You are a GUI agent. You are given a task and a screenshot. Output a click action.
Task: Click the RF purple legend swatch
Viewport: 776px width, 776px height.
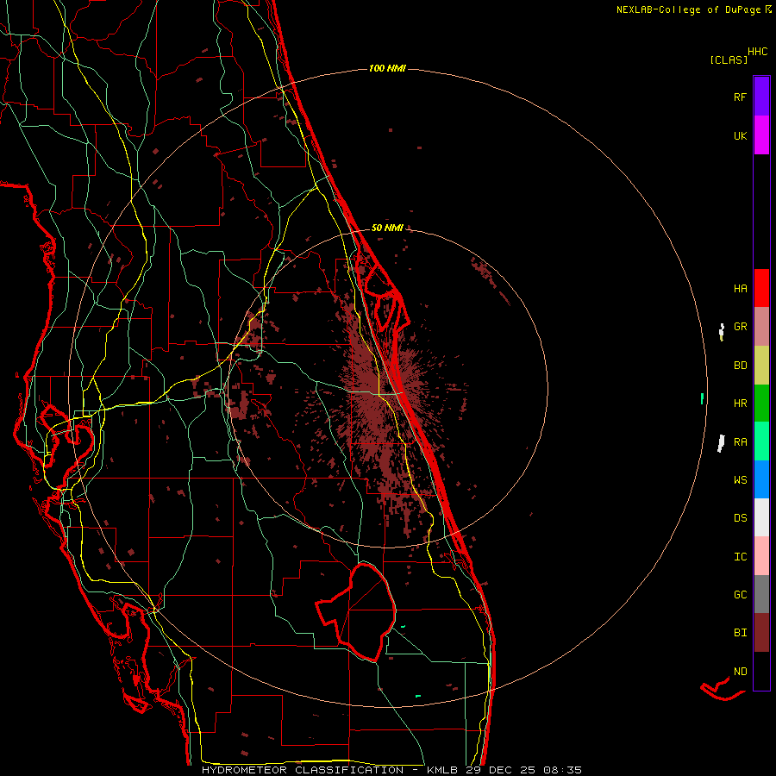coord(761,97)
